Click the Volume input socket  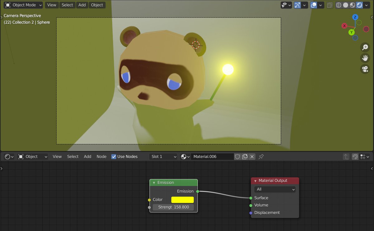[251, 205]
